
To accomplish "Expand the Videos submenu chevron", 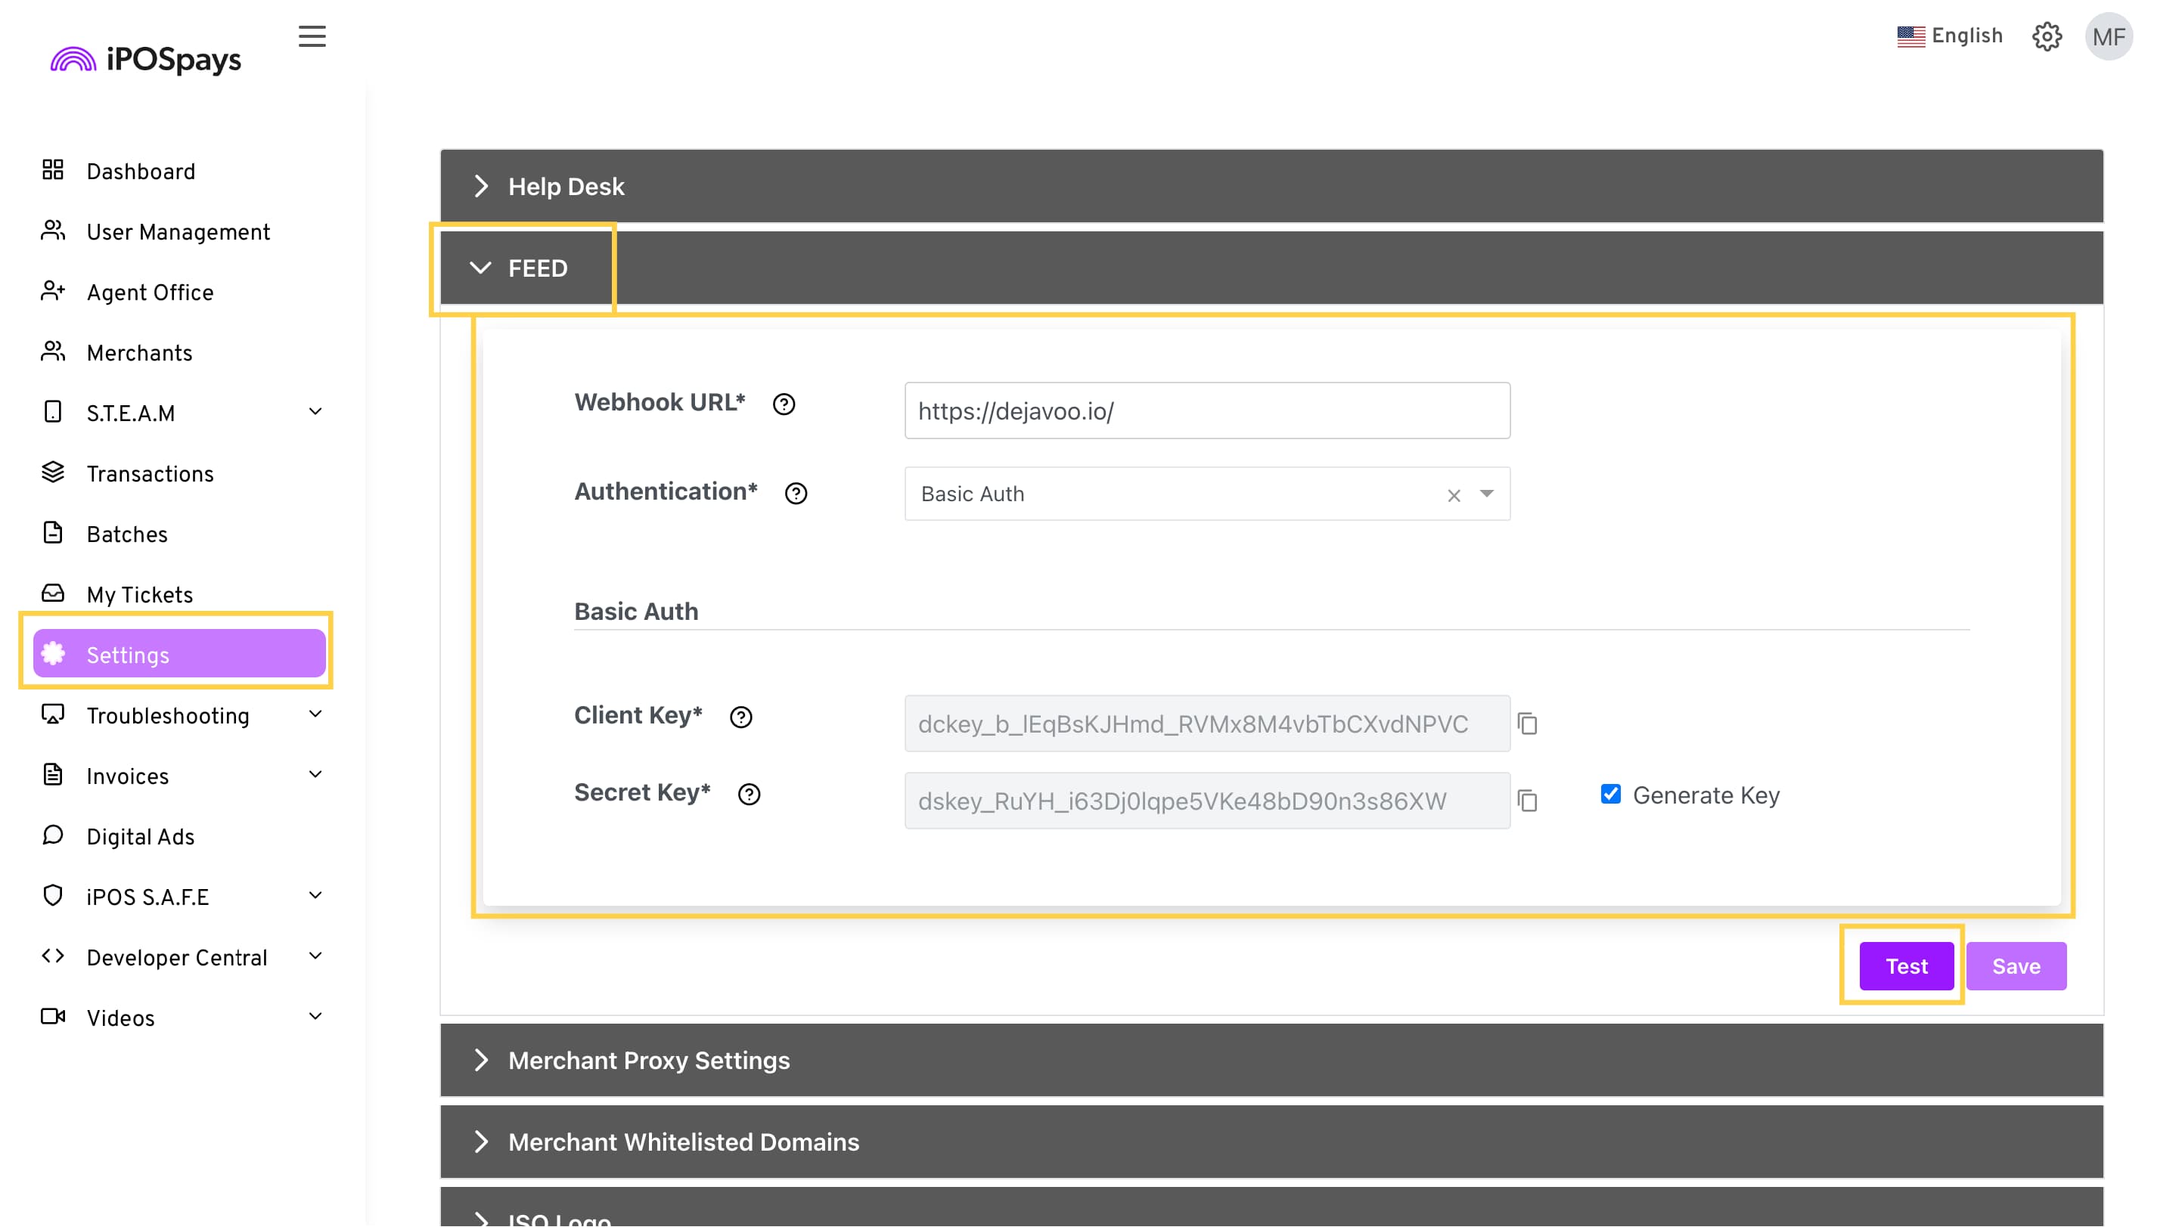I will click(315, 1016).
